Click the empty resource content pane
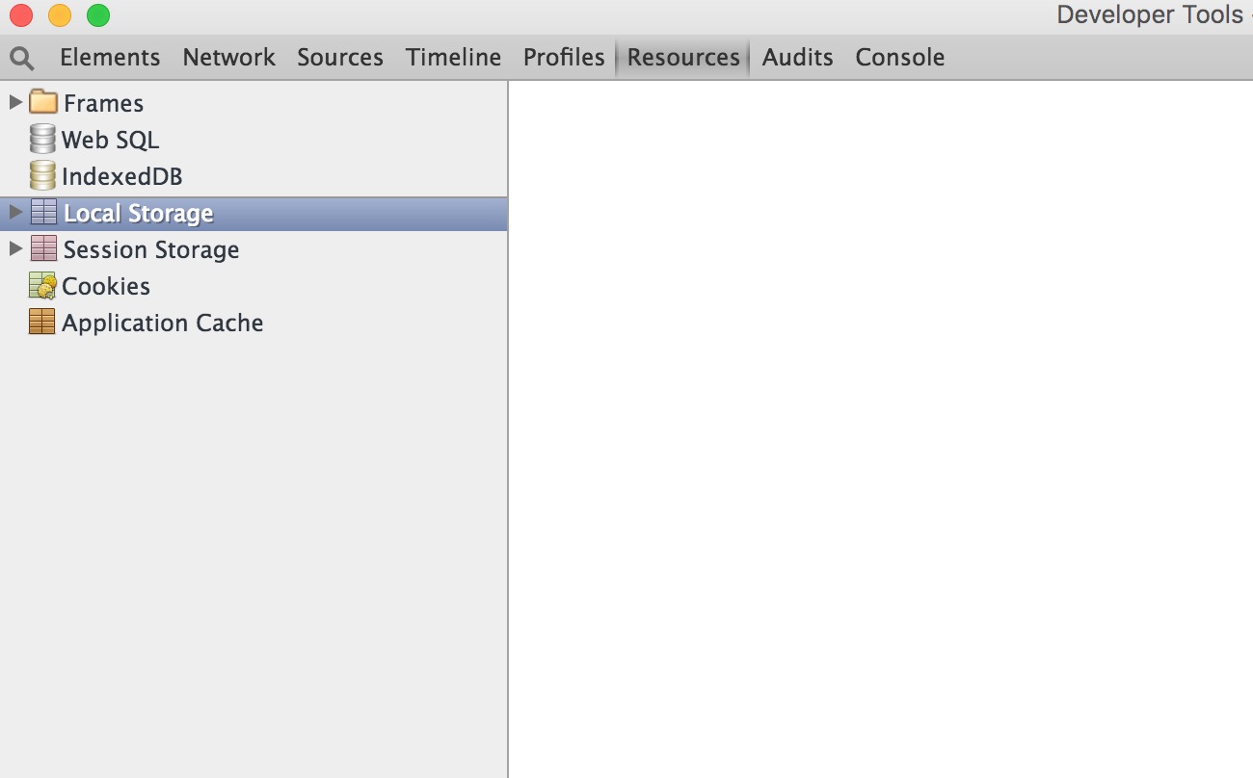Viewport: 1253px width, 778px height. [879, 428]
